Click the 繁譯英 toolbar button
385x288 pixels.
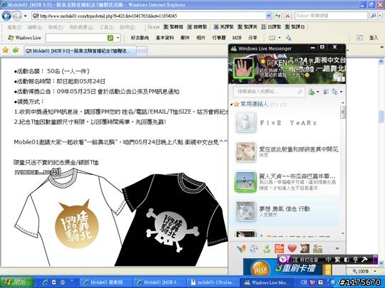(x=247, y=27)
